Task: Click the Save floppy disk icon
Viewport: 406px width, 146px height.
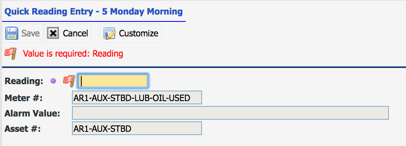Action: [x=12, y=33]
